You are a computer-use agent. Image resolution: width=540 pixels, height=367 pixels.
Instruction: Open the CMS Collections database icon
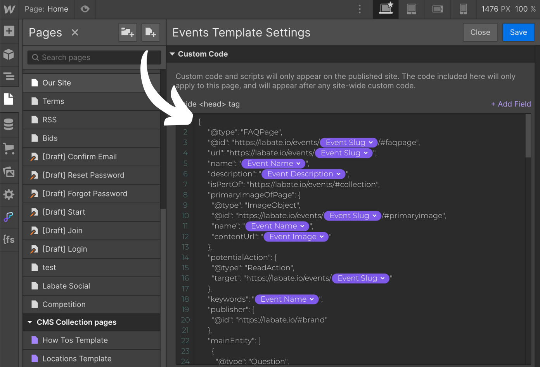tap(9, 124)
